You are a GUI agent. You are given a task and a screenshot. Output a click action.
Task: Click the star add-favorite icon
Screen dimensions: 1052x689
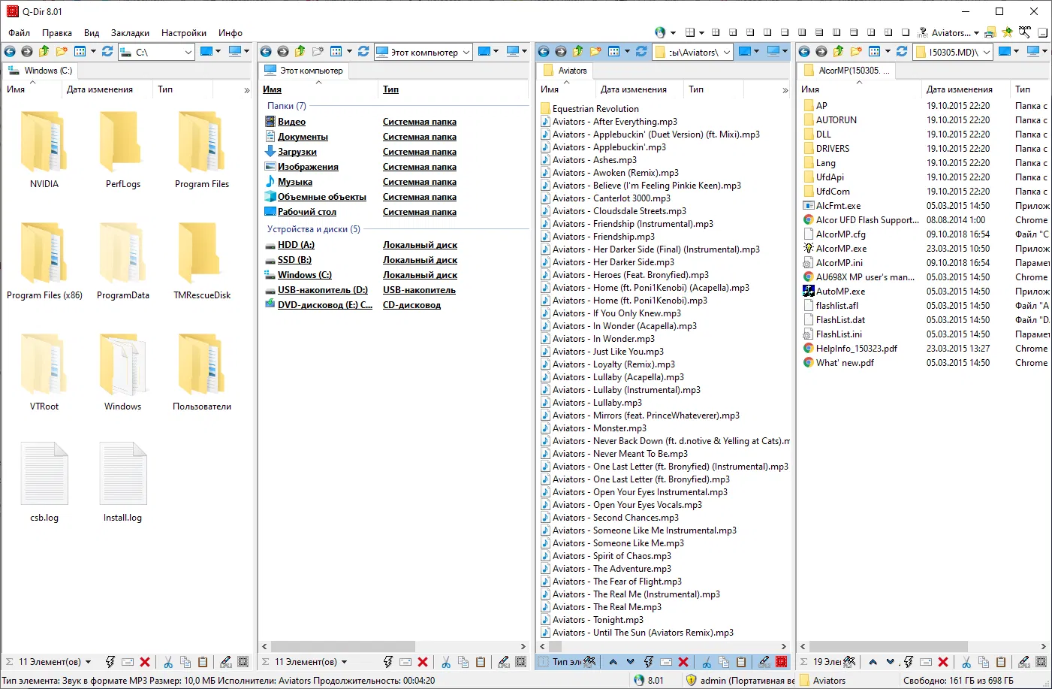(x=1008, y=32)
